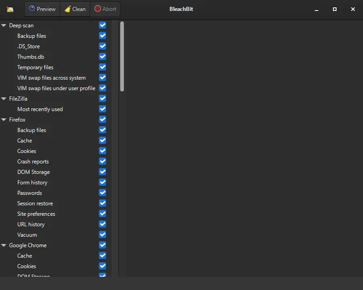Select the Session restore entry
Screen dimensions: 363x290
coord(35,204)
